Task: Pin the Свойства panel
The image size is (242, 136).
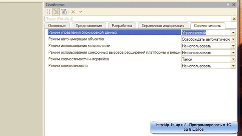Action: coord(228,5)
